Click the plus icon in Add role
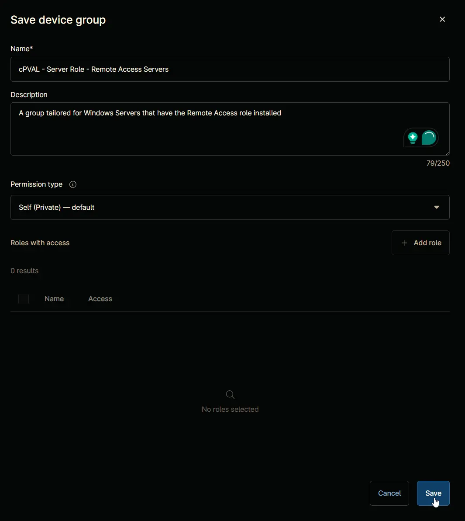465x521 pixels. pos(404,243)
